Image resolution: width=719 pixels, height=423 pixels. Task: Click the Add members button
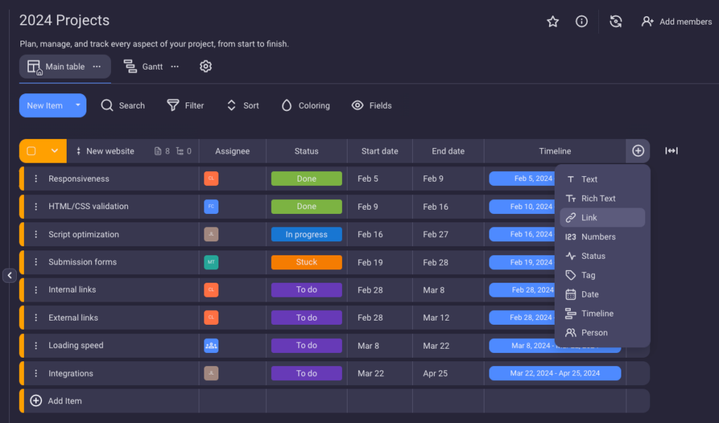click(676, 22)
